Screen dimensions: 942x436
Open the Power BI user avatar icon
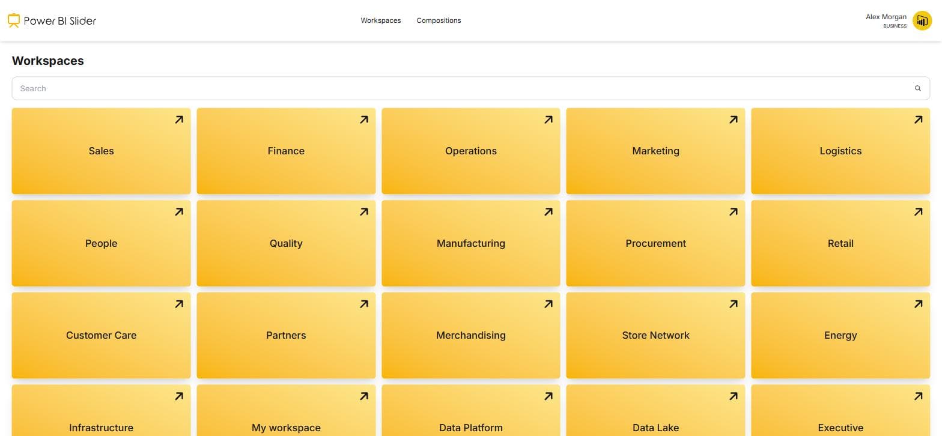[x=922, y=20]
